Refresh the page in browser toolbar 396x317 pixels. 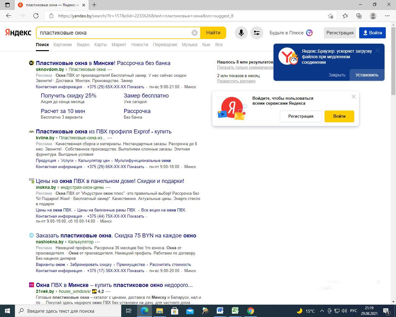pyautogui.click(x=36, y=16)
